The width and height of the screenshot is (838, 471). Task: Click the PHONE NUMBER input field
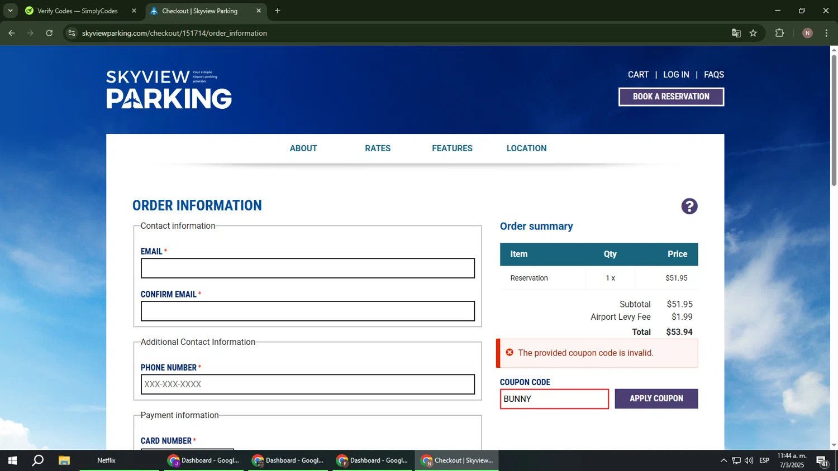point(308,385)
